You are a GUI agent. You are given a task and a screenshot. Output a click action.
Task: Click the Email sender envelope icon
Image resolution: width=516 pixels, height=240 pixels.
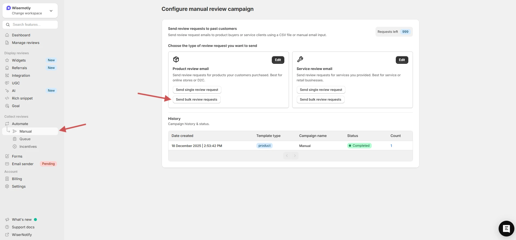tap(7, 164)
